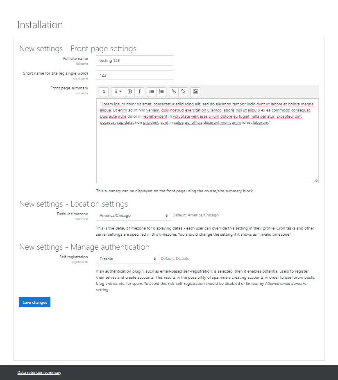
Task: Click the Short name for site field
Action: click(134, 75)
